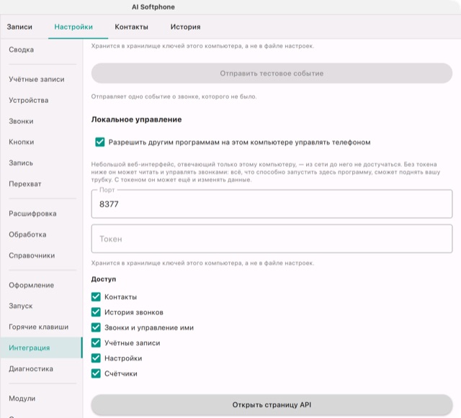The height and width of the screenshot is (418, 461).
Task: Click text 'Отправляет одно событие о звонке'
Action: click(x=174, y=96)
